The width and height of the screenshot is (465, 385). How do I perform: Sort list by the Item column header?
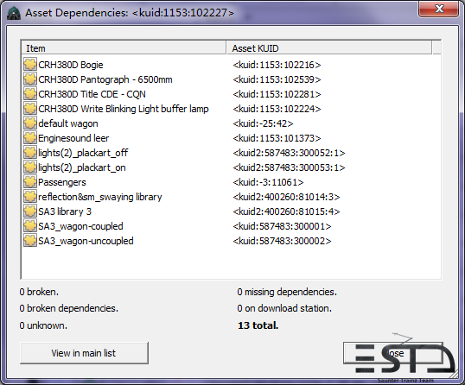coord(124,48)
